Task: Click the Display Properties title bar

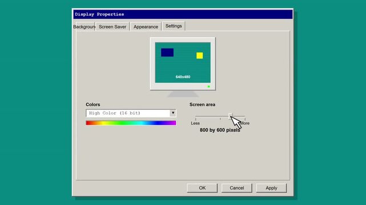Action: click(183, 14)
